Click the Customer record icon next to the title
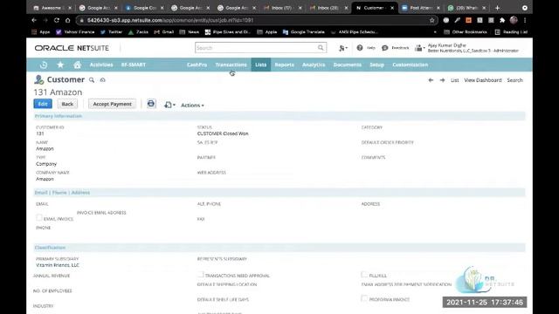Image resolution: width=559 pixels, height=314 pixels. (38, 79)
